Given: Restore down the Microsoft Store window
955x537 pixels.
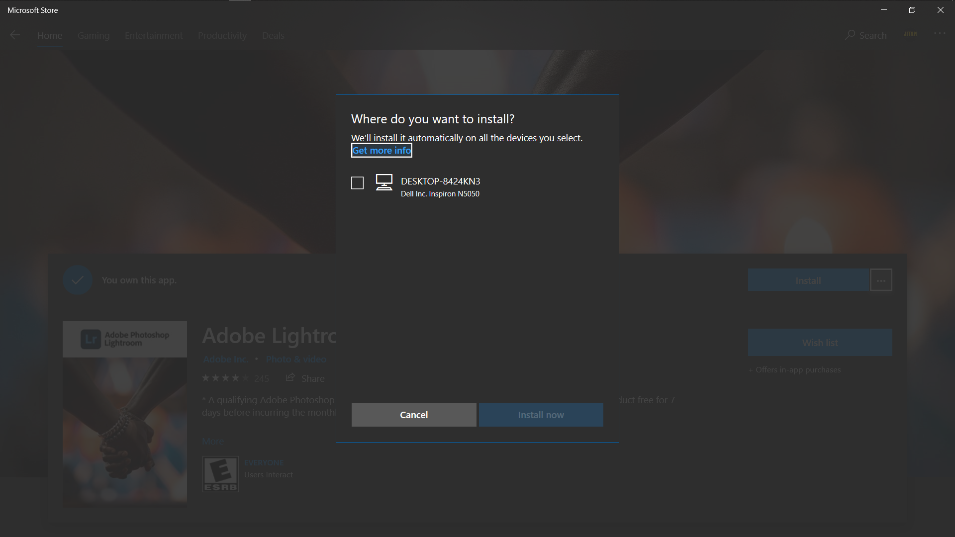Looking at the screenshot, I should (x=912, y=10).
